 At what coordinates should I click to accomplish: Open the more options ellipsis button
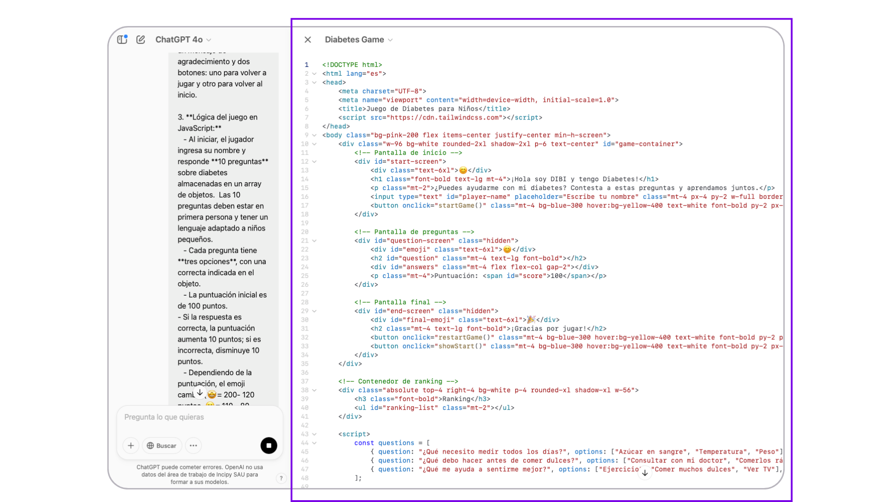[193, 445]
